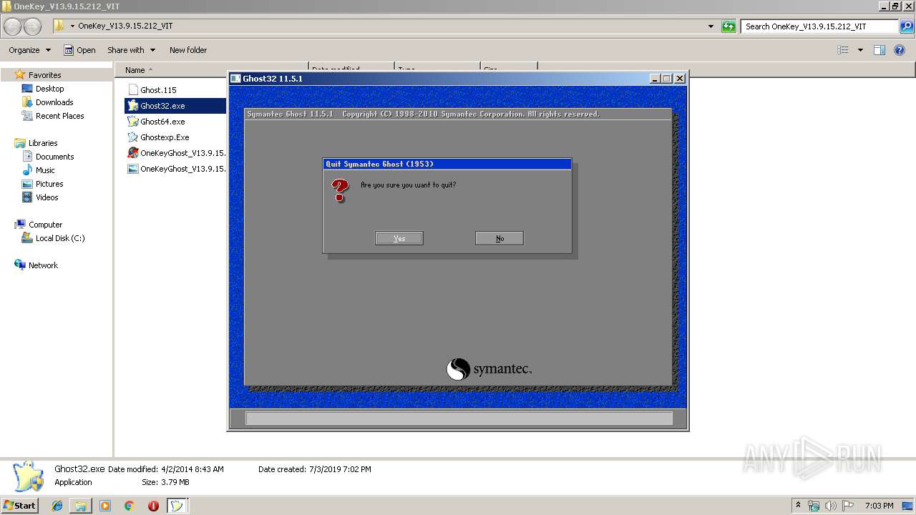Viewport: 916px width, 515px height.
Task: Switch to Ghost32 taskbar button
Action: pyautogui.click(x=177, y=506)
